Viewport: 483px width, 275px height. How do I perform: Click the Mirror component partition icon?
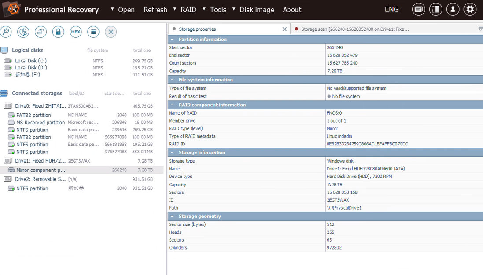click(x=11, y=170)
